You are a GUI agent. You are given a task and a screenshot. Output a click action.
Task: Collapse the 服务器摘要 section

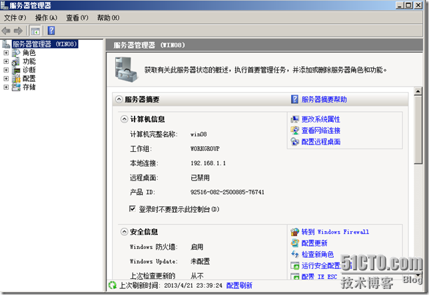[119, 99]
